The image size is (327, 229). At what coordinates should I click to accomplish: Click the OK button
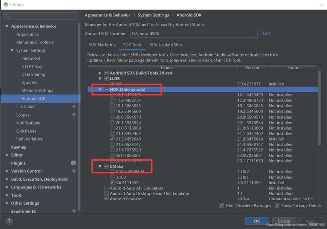click(x=257, y=221)
